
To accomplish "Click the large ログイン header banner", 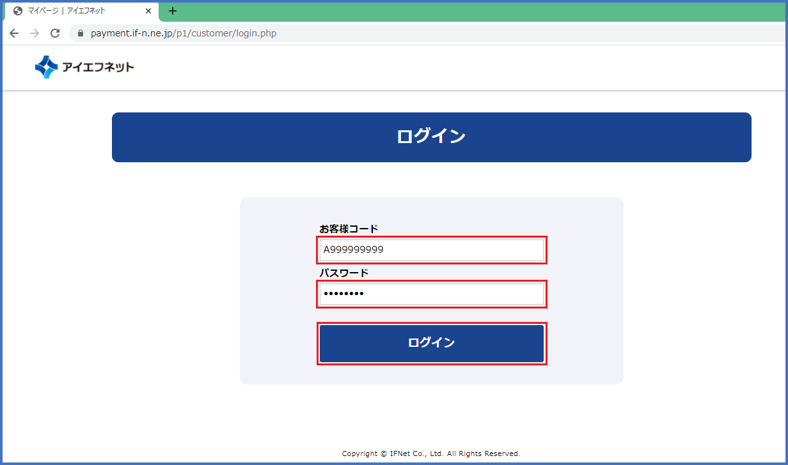I will coord(431,137).
